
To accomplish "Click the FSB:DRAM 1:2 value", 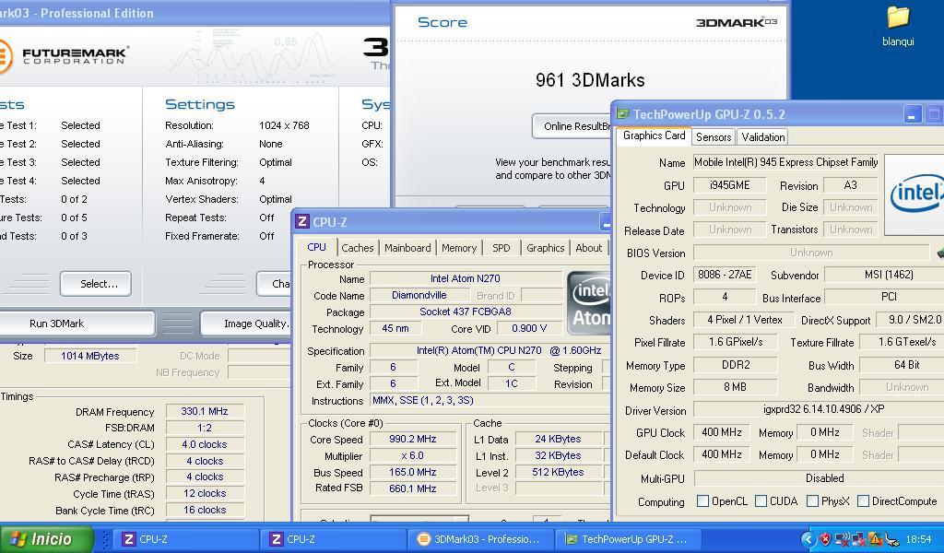I will (205, 428).
